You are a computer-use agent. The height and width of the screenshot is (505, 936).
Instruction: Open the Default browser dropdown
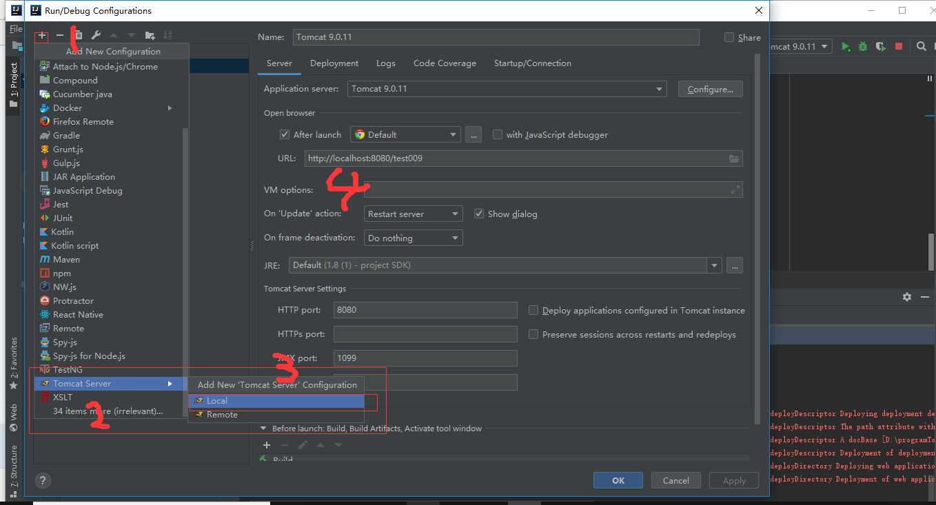click(x=405, y=134)
